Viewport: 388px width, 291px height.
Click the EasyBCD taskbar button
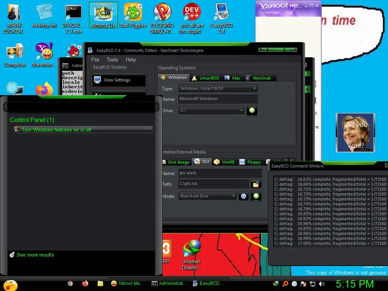click(209, 283)
